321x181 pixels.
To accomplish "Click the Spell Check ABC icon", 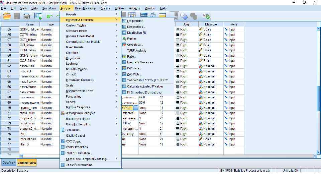I will [206, 16].
